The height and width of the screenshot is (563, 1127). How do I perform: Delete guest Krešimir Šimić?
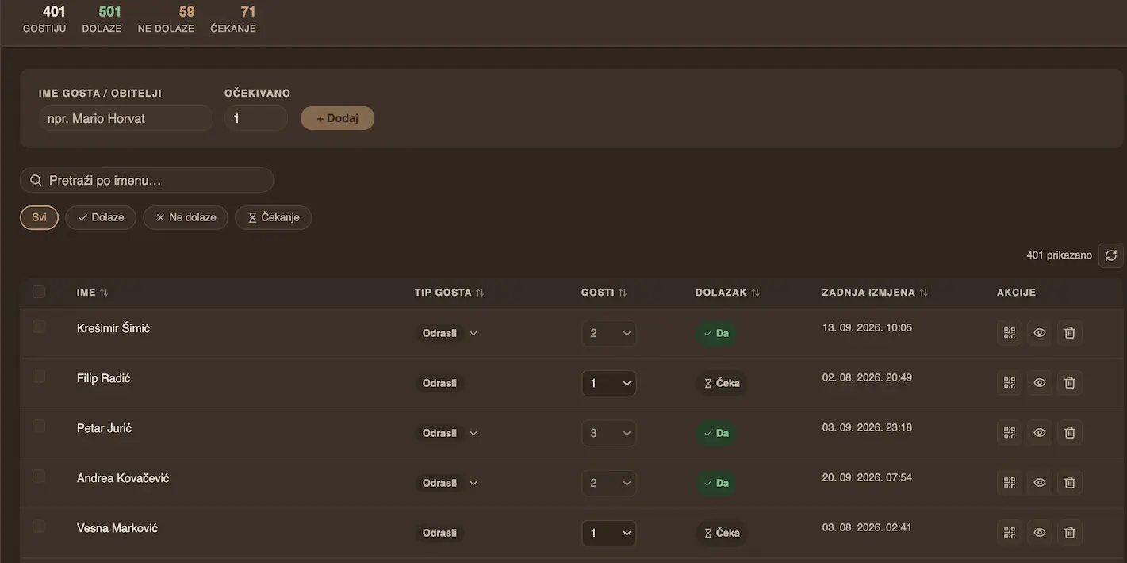coord(1070,333)
